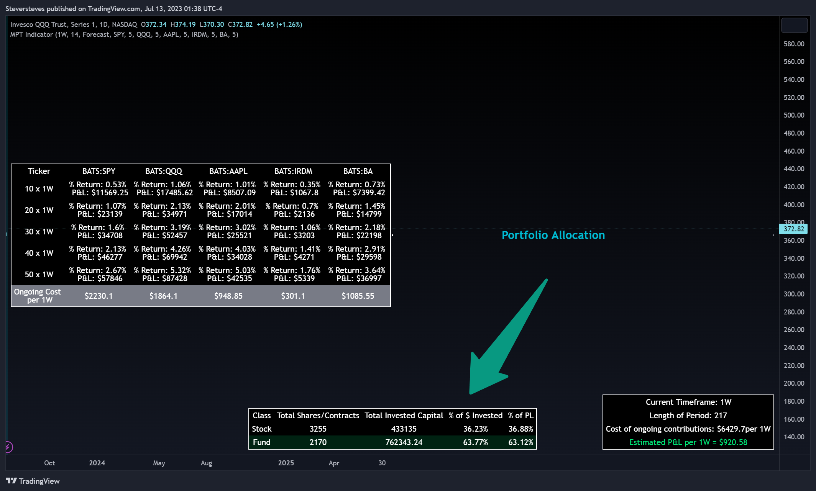Click the empty rounded button above price axis
The height and width of the screenshot is (491, 816).
point(794,25)
